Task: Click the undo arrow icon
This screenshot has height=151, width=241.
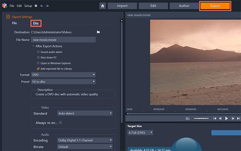Action: [42, 6]
